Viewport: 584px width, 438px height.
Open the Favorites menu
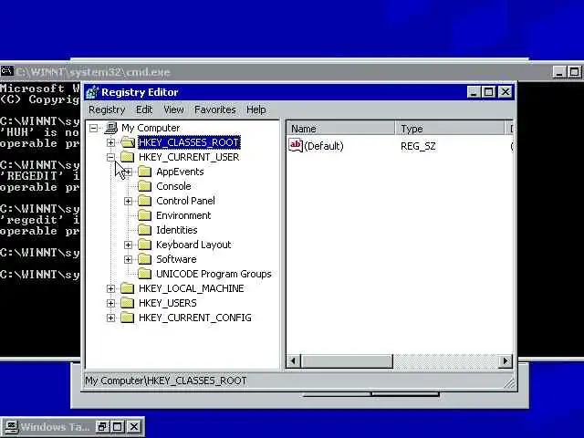click(x=215, y=109)
